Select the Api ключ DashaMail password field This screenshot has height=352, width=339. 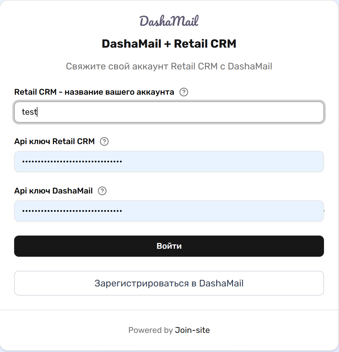(x=169, y=211)
